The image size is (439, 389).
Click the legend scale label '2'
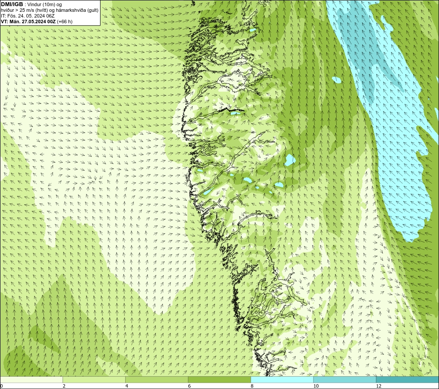click(x=64, y=386)
